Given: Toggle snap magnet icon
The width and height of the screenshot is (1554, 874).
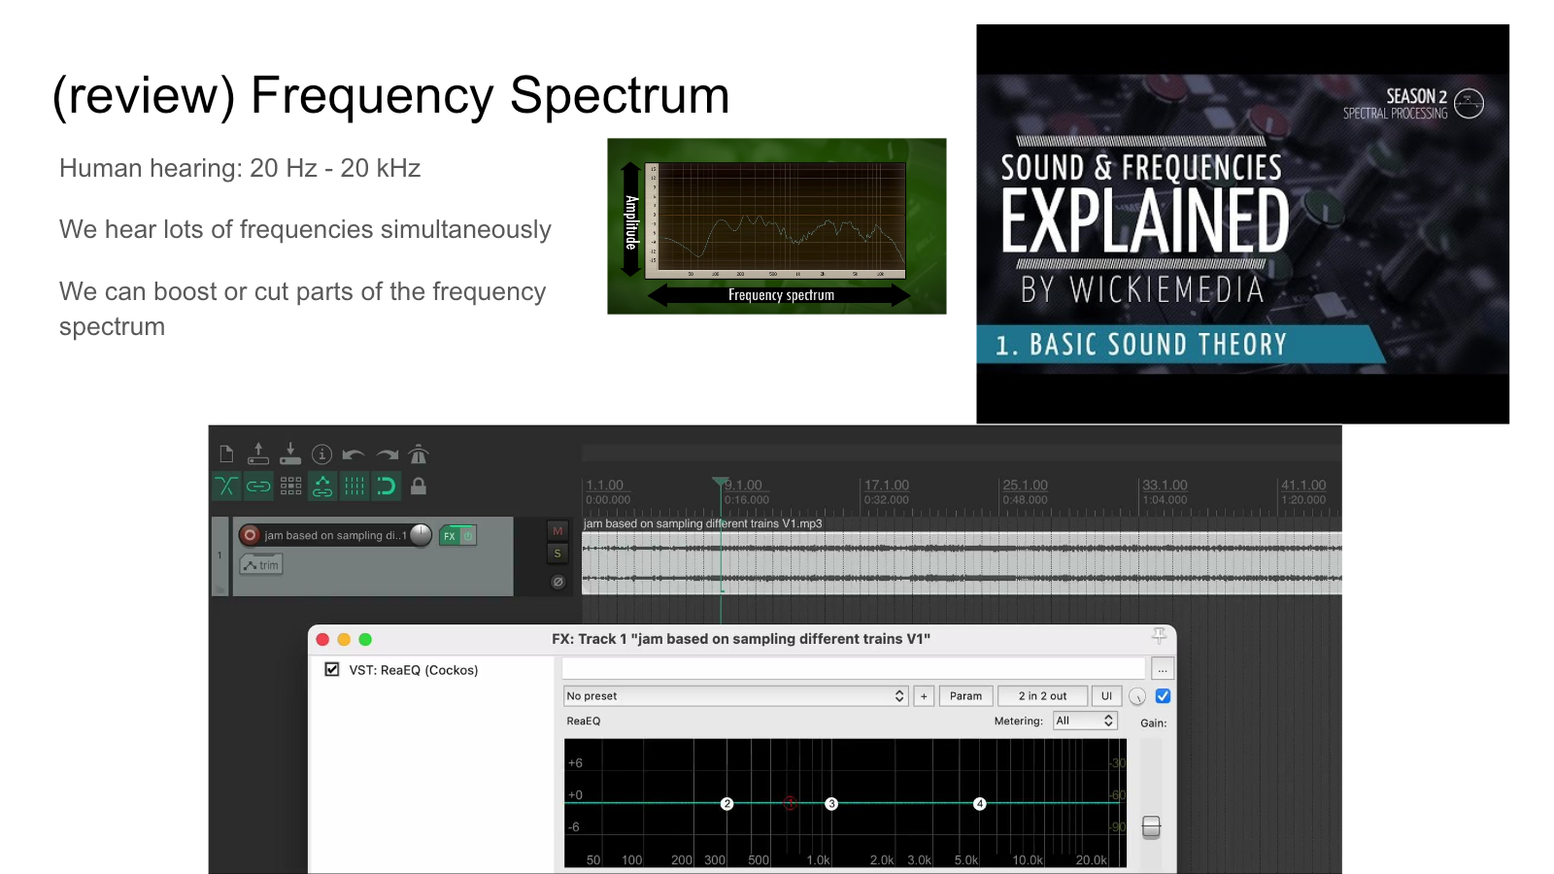Looking at the screenshot, I should pyautogui.click(x=386, y=486).
